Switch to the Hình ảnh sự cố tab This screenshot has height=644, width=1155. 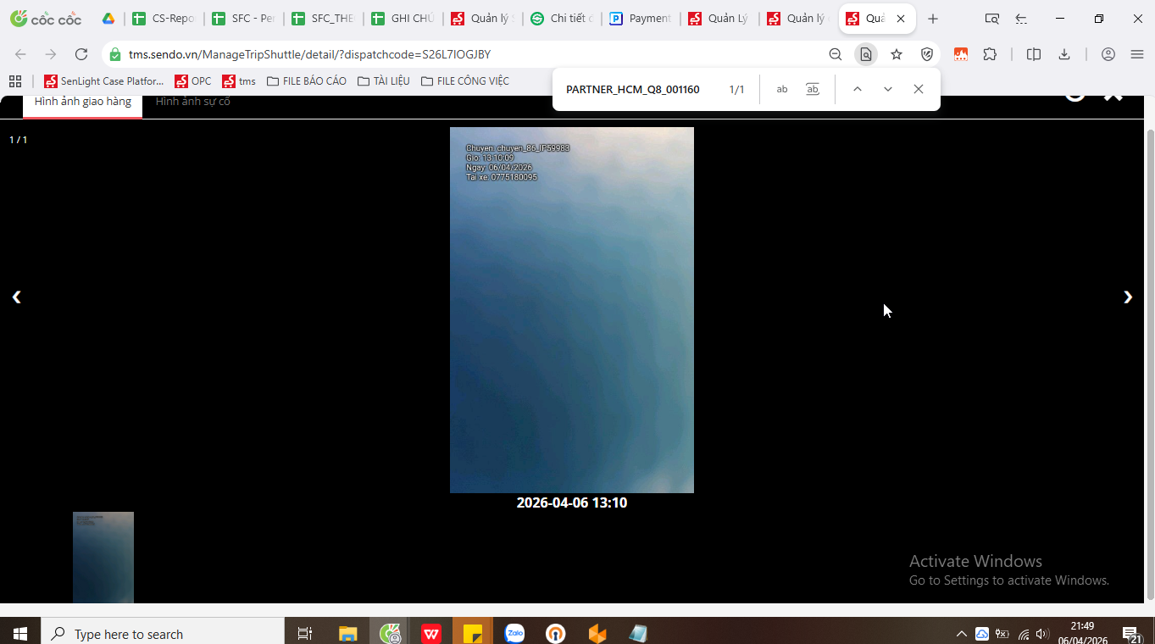pos(193,102)
